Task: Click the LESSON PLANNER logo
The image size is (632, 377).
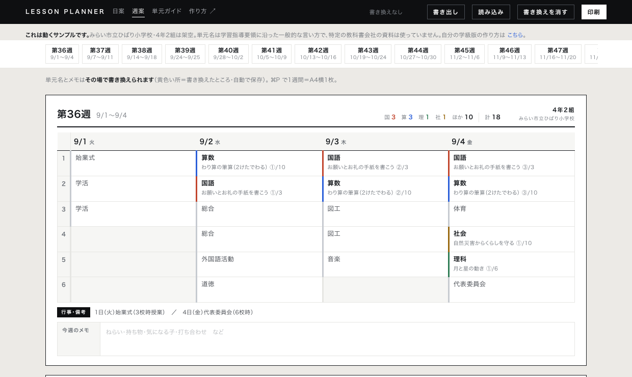Action: (65, 12)
